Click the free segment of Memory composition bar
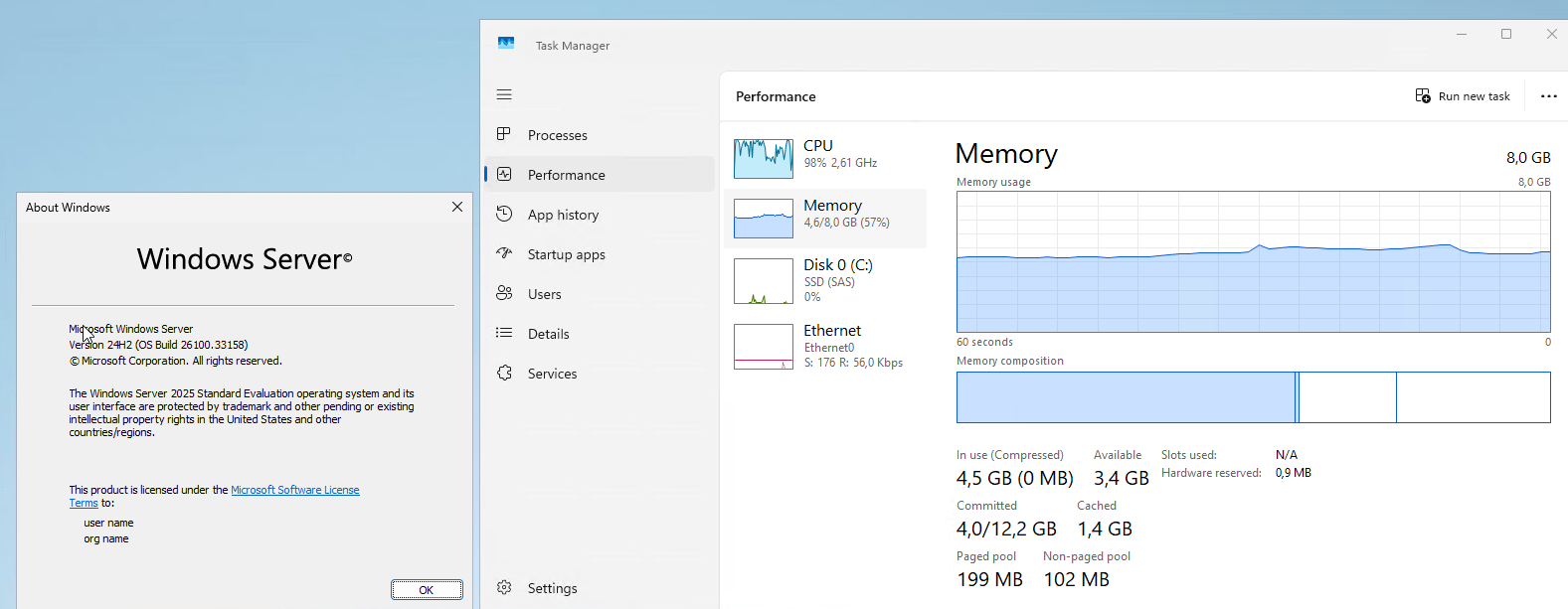The height and width of the screenshot is (609, 1568). point(1474,397)
